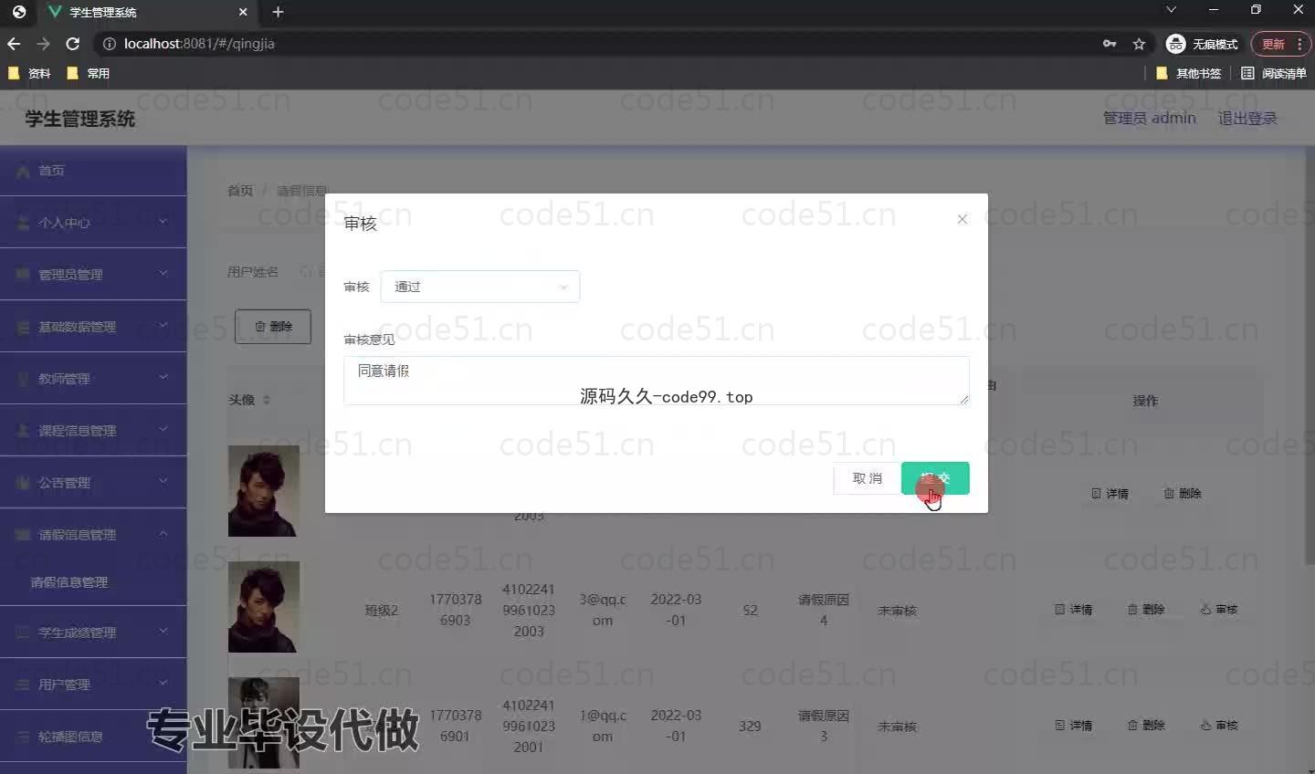The width and height of the screenshot is (1315, 774).
Task: Open Chrome menu three-dots icon
Action: pyautogui.click(x=1299, y=44)
